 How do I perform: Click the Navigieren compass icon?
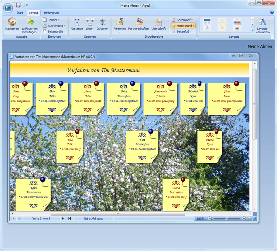point(12,22)
